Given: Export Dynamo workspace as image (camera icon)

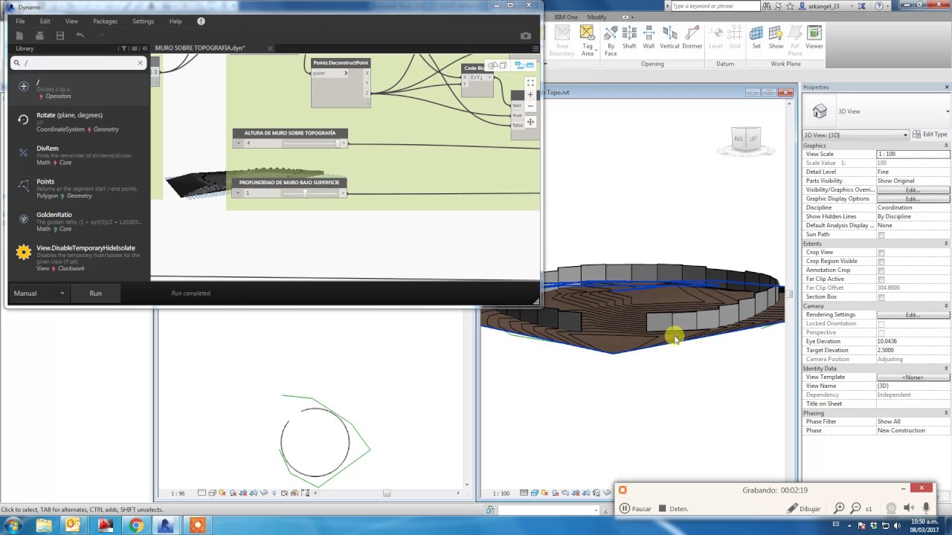Looking at the screenshot, I should (x=526, y=36).
